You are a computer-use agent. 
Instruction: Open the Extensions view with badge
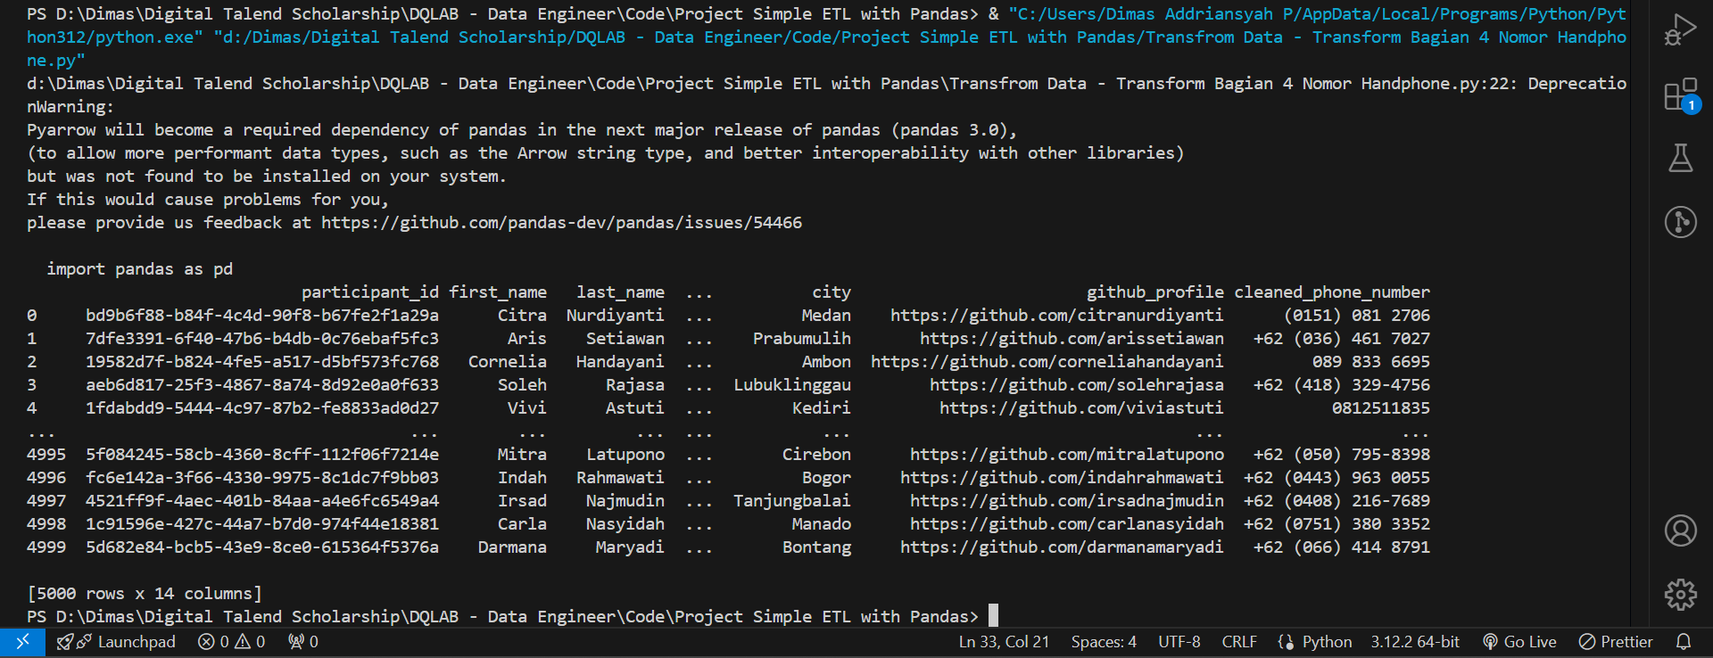coord(1680,95)
